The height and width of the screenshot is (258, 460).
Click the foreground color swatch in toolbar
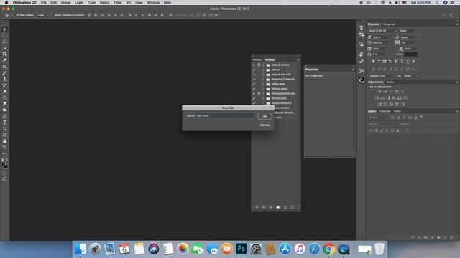[3, 164]
